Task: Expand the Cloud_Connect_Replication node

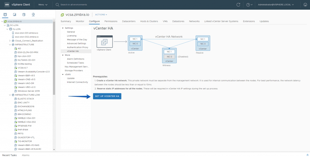Action: [x=10, y=41]
